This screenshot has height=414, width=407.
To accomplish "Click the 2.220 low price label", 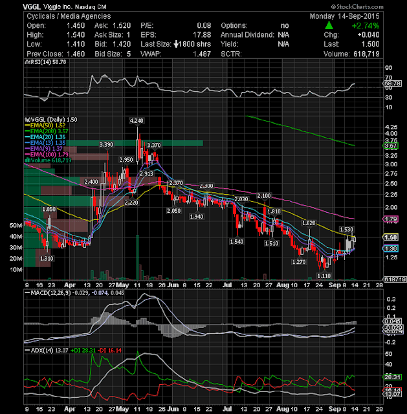I will pyautogui.click(x=131, y=202).
